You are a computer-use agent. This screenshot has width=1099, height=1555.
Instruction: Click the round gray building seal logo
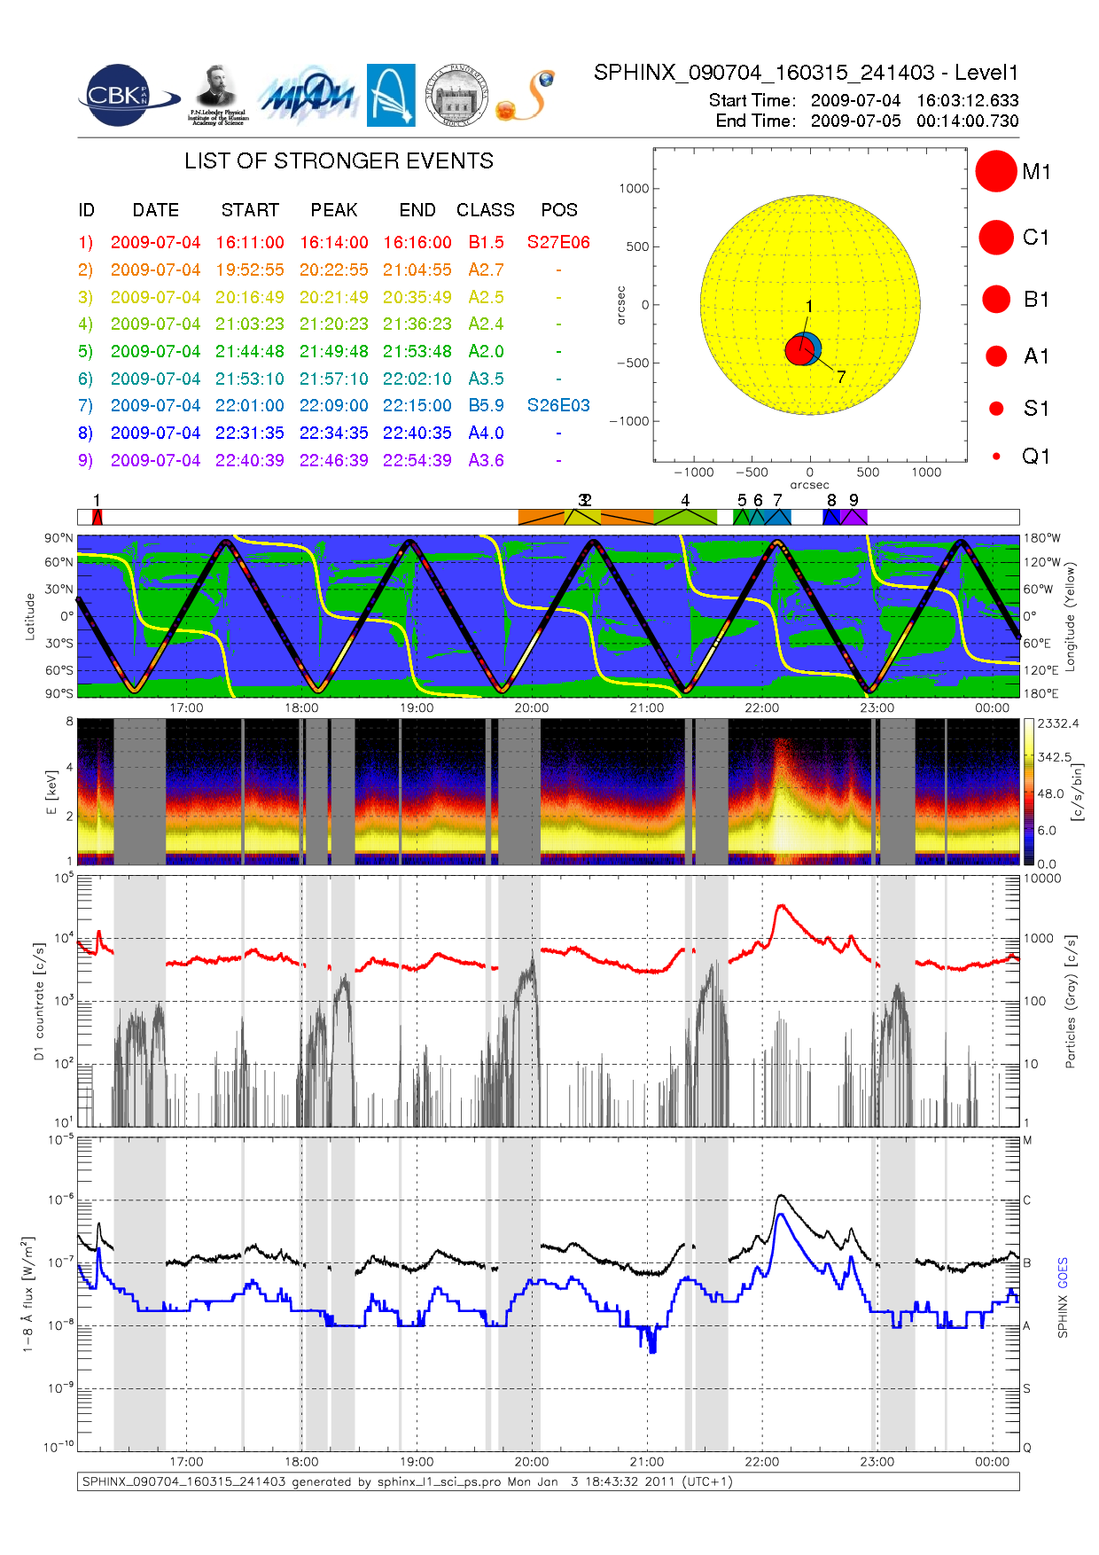[456, 96]
